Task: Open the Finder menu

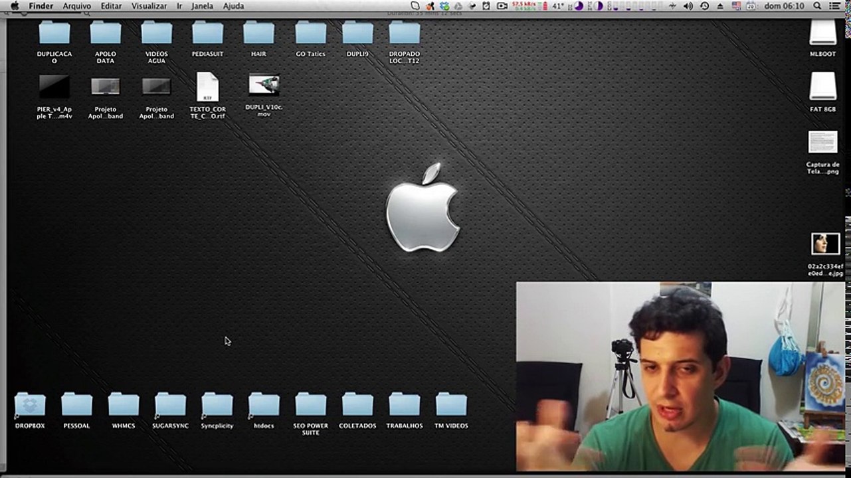Action: coord(41,6)
